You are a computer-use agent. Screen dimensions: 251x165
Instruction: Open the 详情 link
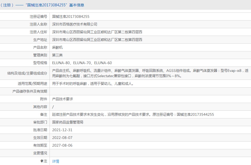click(x=56, y=161)
